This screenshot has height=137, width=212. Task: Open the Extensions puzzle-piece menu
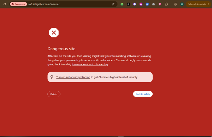[x=166, y=4]
